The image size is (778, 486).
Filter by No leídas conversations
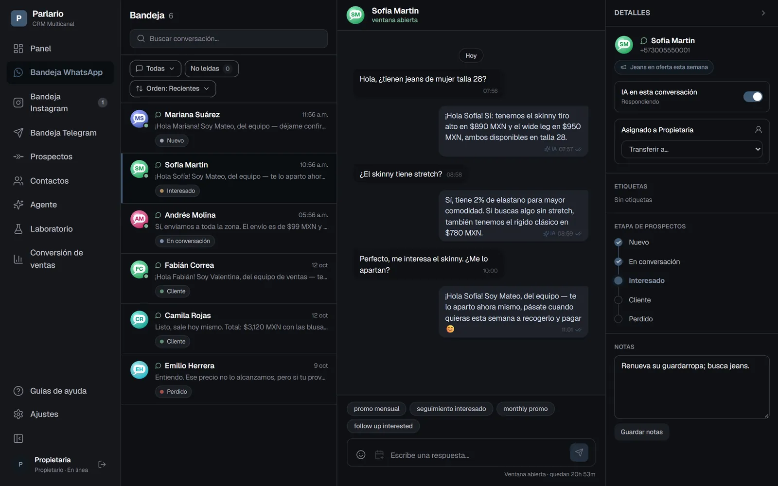[211, 69]
